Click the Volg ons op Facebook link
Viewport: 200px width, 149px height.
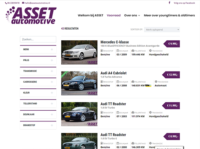(184, 3)
